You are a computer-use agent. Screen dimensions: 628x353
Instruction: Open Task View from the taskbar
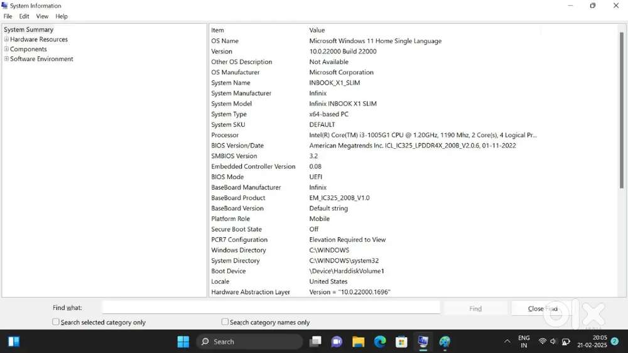pos(315,342)
